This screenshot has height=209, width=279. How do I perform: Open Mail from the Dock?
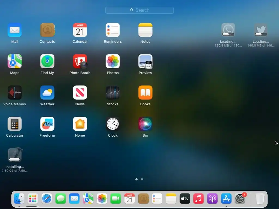[x=74, y=198]
